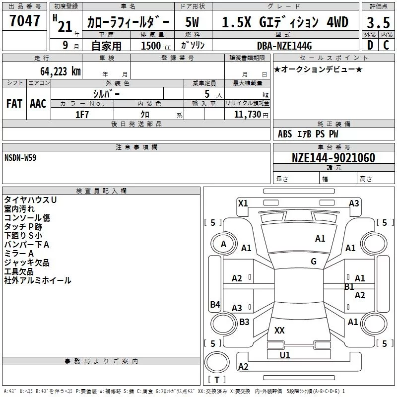Click the recycle deposit 11,730円

point(251,115)
